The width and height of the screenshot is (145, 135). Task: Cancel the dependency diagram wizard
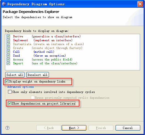coord(128,128)
